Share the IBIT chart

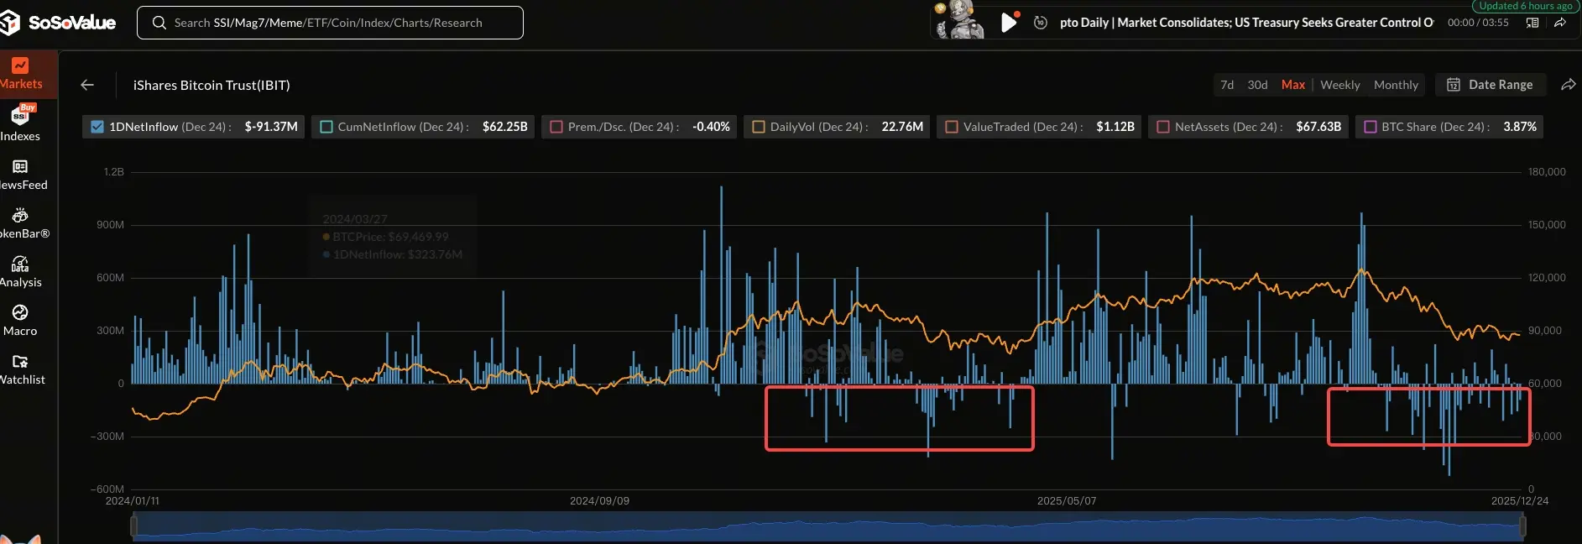coord(1568,85)
